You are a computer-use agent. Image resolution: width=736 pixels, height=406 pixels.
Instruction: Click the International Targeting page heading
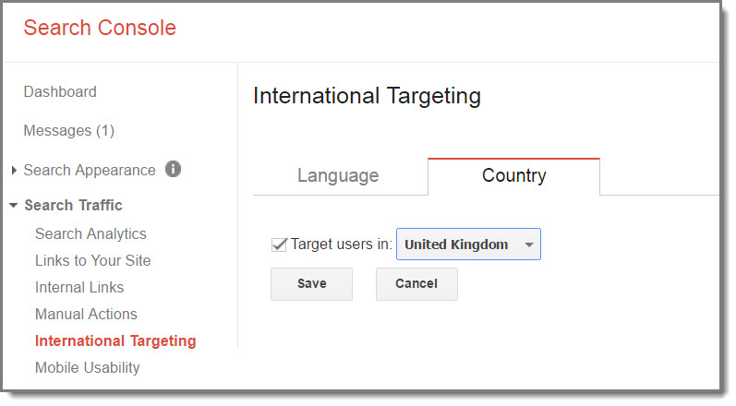367,96
